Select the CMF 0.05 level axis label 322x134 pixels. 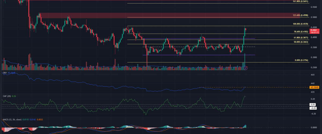[x=313, y=105]
